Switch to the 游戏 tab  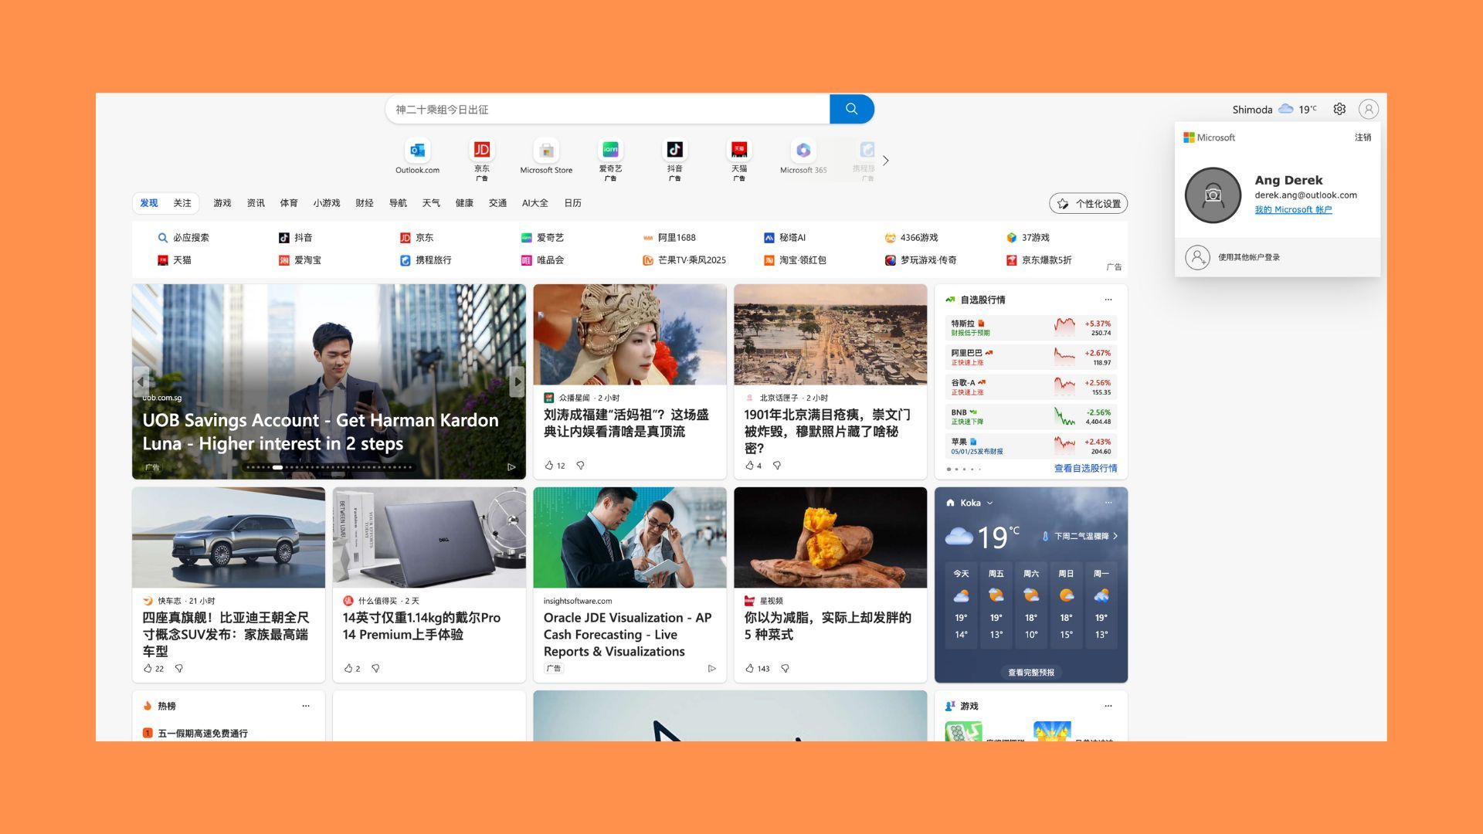222,203
